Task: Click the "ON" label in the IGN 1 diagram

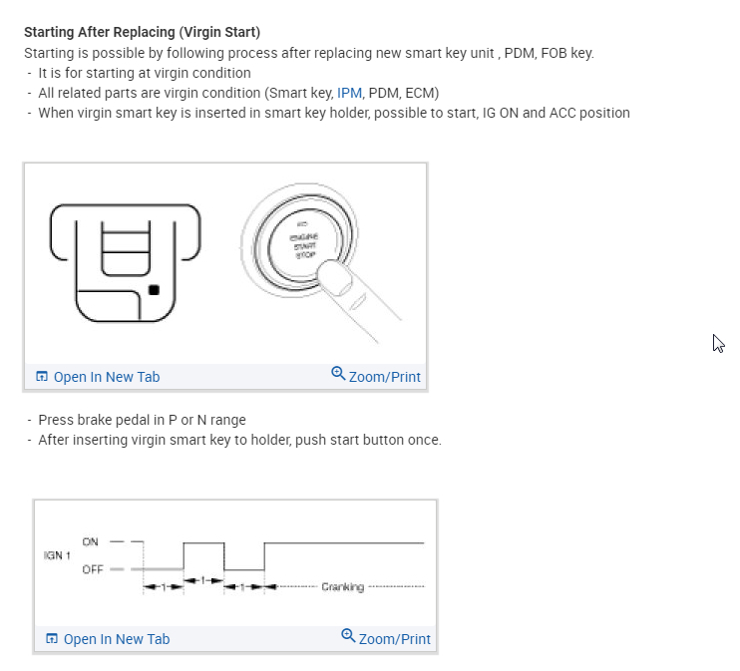Action: pos(91,541)
